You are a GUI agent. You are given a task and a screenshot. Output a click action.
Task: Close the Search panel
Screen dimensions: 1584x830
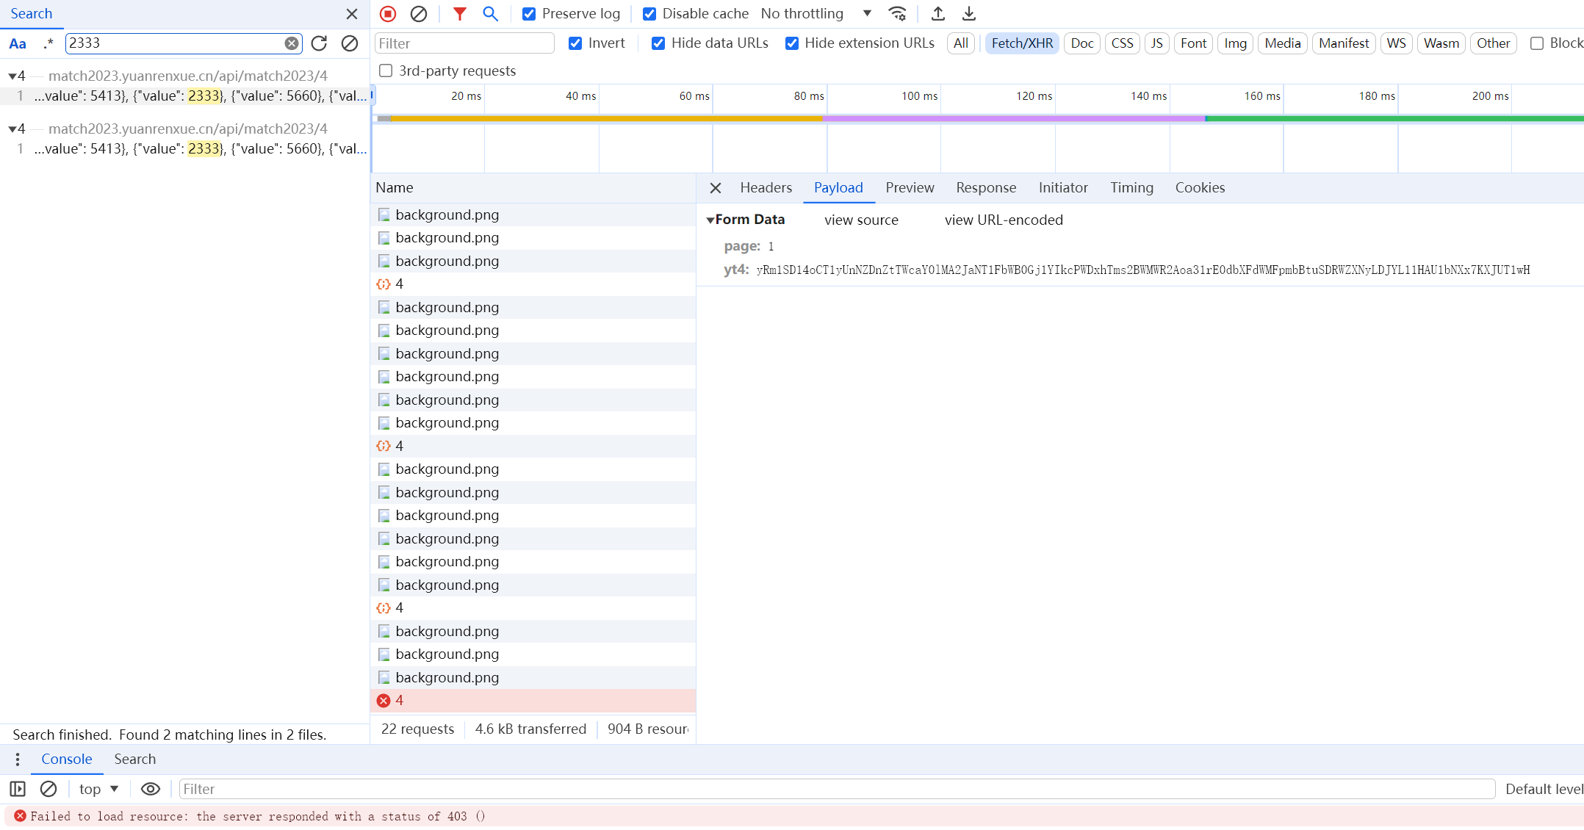(352, 14)
